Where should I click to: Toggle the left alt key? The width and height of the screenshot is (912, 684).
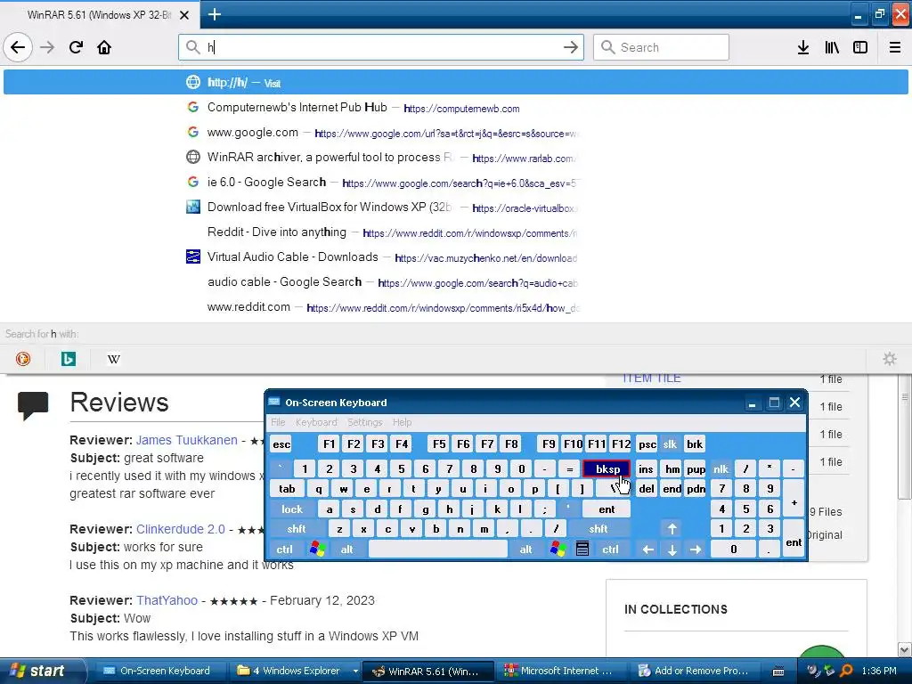(x=346, y=549)
